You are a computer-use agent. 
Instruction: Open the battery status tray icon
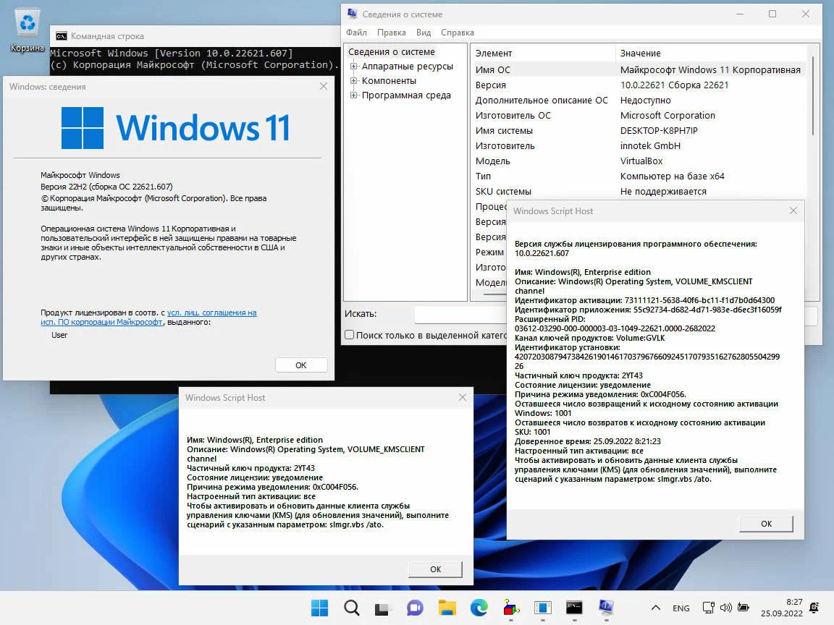[x=744, y=608]
